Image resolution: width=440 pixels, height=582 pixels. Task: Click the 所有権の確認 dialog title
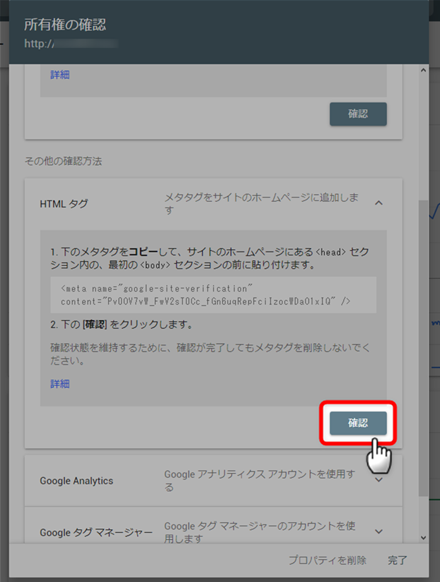click(65, 25)
